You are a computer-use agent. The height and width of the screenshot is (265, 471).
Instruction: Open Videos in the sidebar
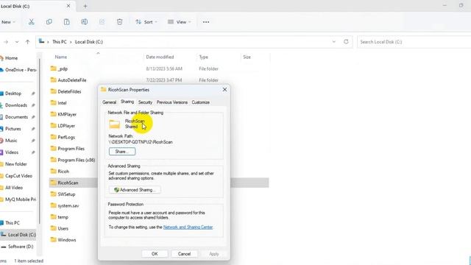[12, 152]
